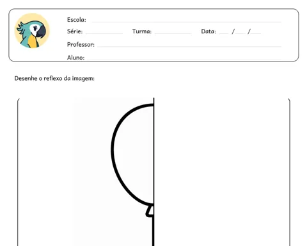This screenshot has height=246, width=307.
Task: Click the 'Desenhe o reflexo da imagem' instruction
Action: (x=54, y=78)
